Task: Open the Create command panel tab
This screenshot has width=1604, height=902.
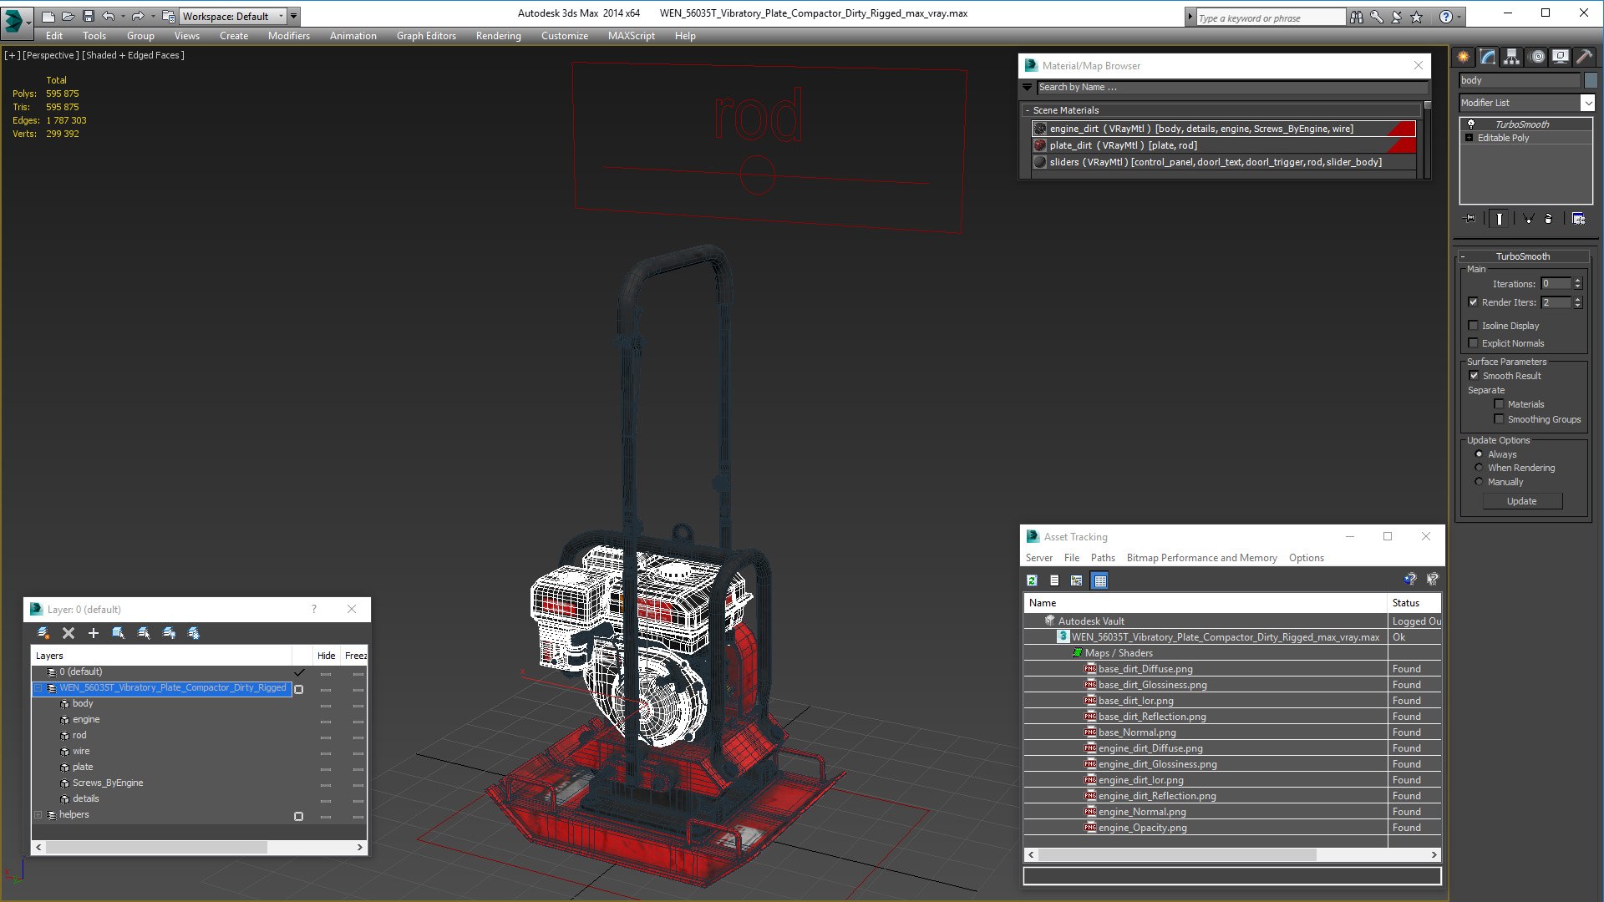Action: (x=1464, y=57)
